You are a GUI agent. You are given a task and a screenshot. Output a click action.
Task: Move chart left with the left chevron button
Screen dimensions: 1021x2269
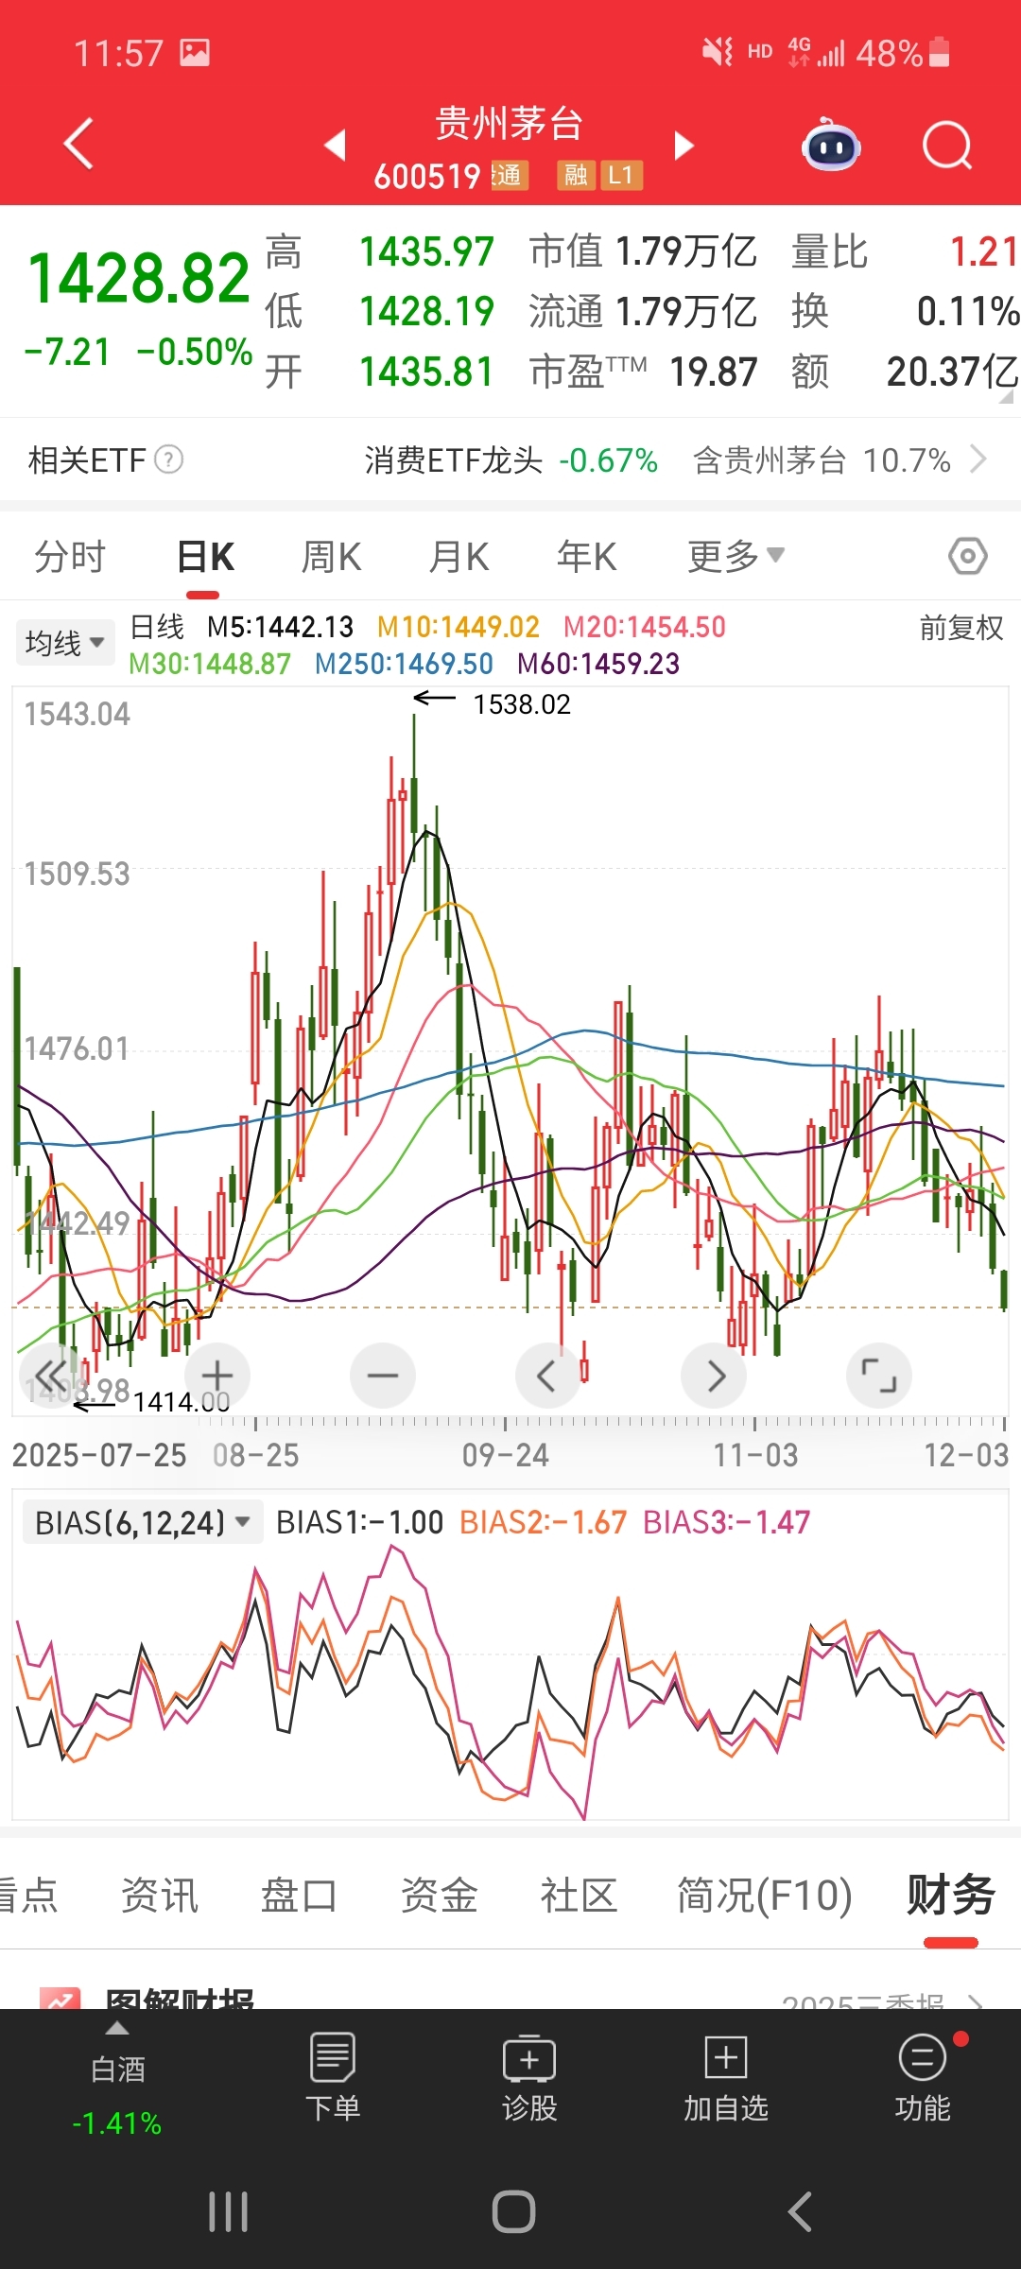(548, 1376)
